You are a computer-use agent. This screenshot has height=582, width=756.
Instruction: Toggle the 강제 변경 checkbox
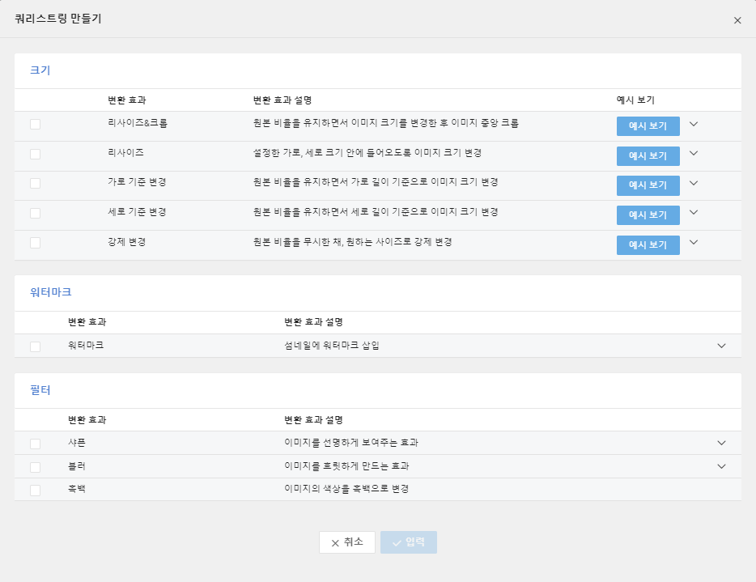click(35, 243)
